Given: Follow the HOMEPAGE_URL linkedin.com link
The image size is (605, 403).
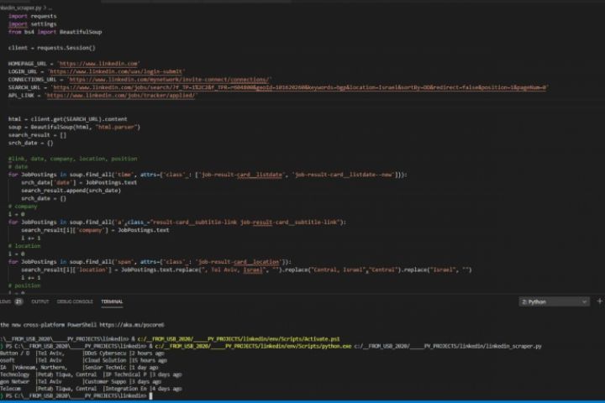Looking at the screenshot, I should click(99, 64).
